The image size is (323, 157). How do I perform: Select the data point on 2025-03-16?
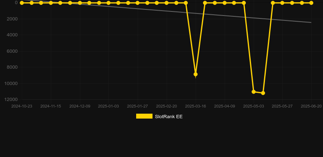195,74
